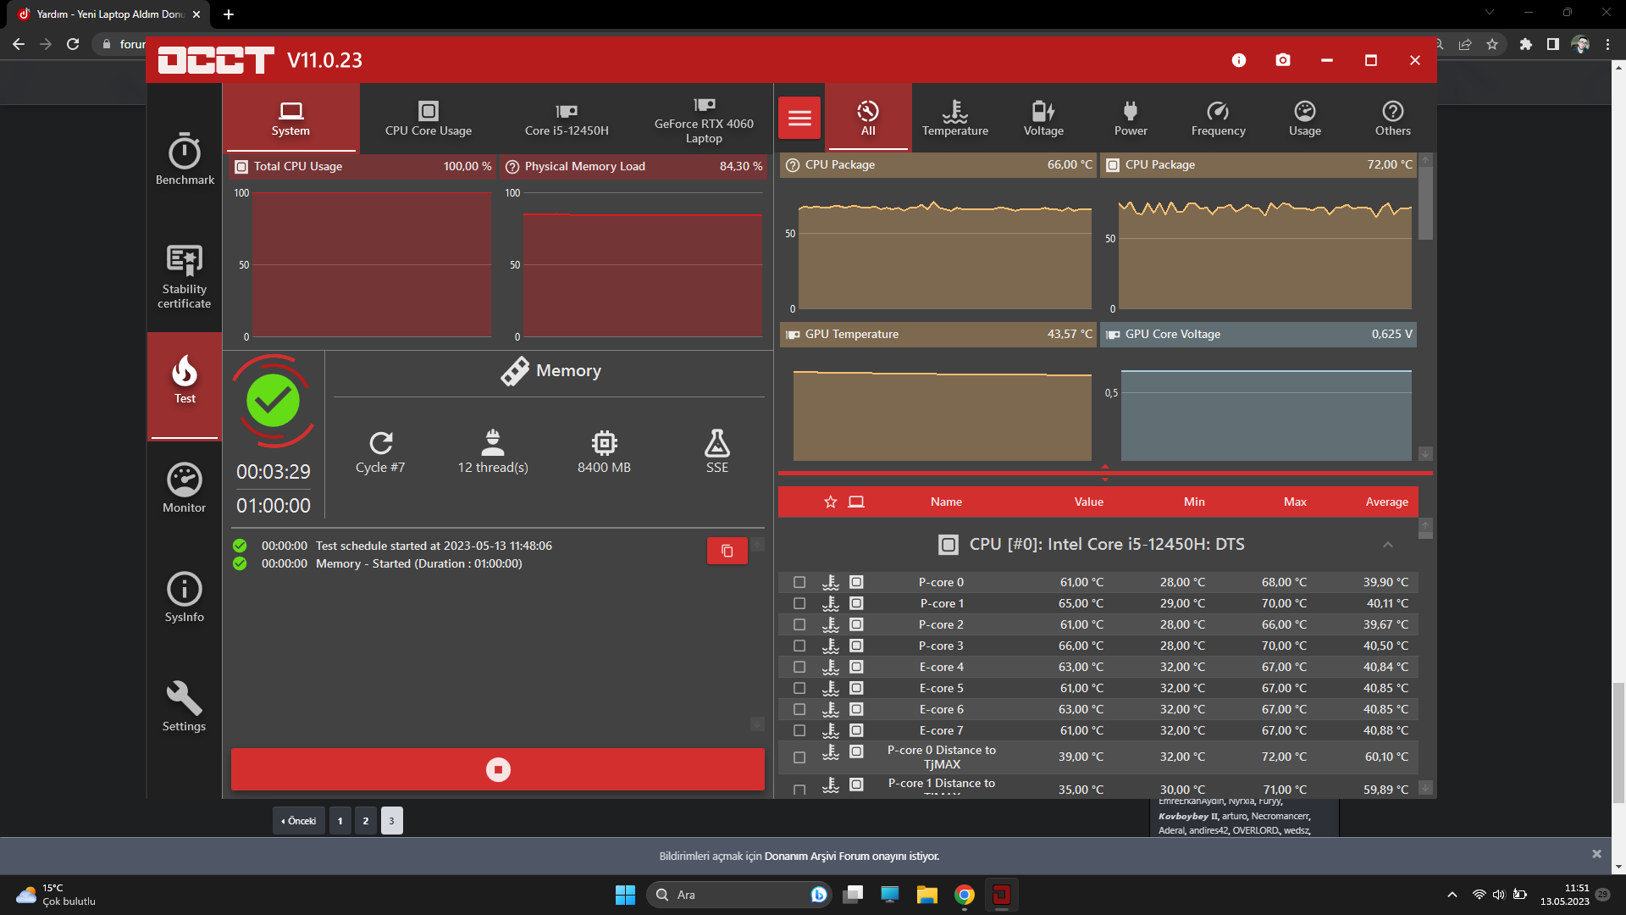The width and height of the screenshot is (1626, 915).
Task: Check the P-core 0 favorite checkbox
Action: click(799, 582)
